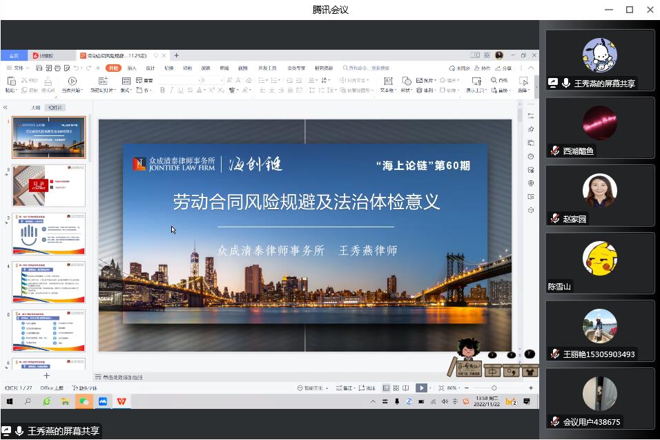Select the 开始 Home ribbon tab

(113, 68)
